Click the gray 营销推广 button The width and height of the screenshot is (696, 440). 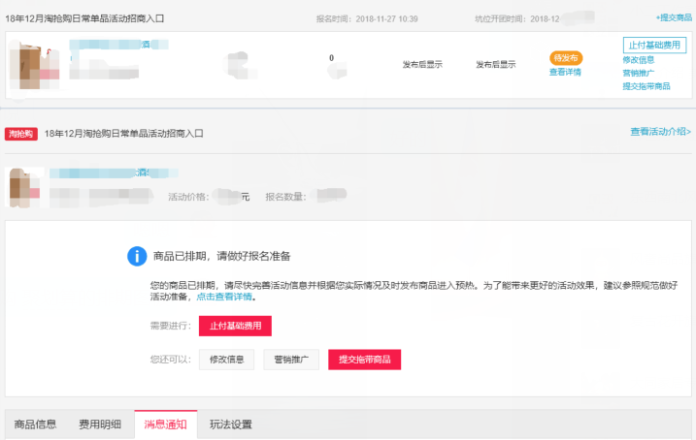(x=291, y=360)
